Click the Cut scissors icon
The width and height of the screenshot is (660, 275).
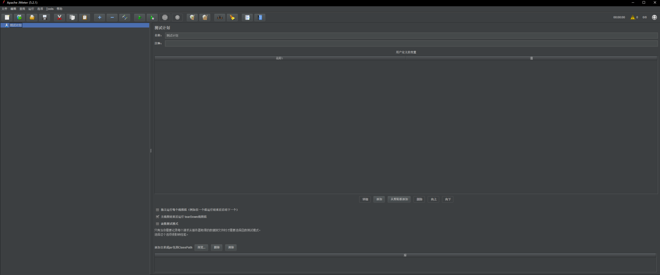pos(59,18)
